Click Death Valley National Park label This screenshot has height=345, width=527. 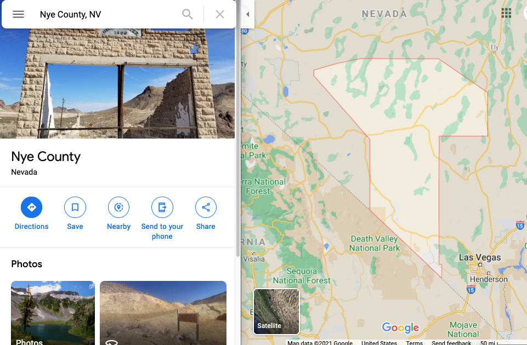[x=375, y=244]
